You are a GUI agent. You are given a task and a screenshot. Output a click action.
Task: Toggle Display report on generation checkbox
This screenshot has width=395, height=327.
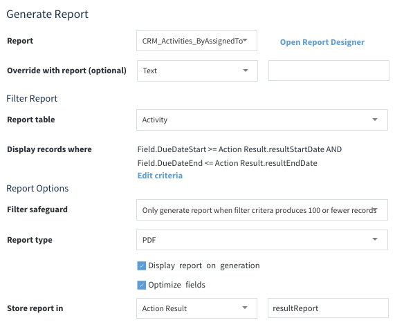142,265
